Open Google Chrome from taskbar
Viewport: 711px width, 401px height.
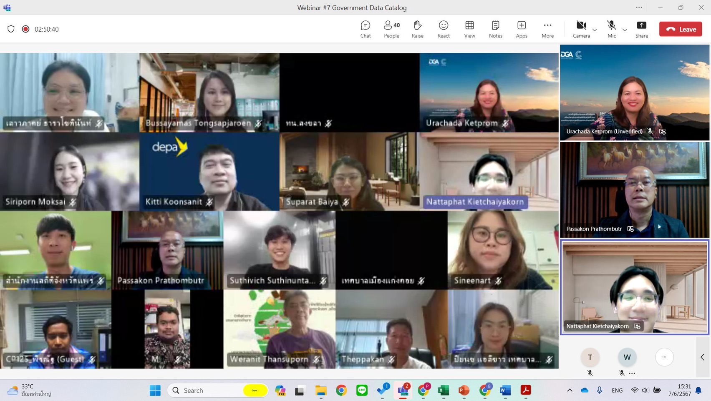341,391
